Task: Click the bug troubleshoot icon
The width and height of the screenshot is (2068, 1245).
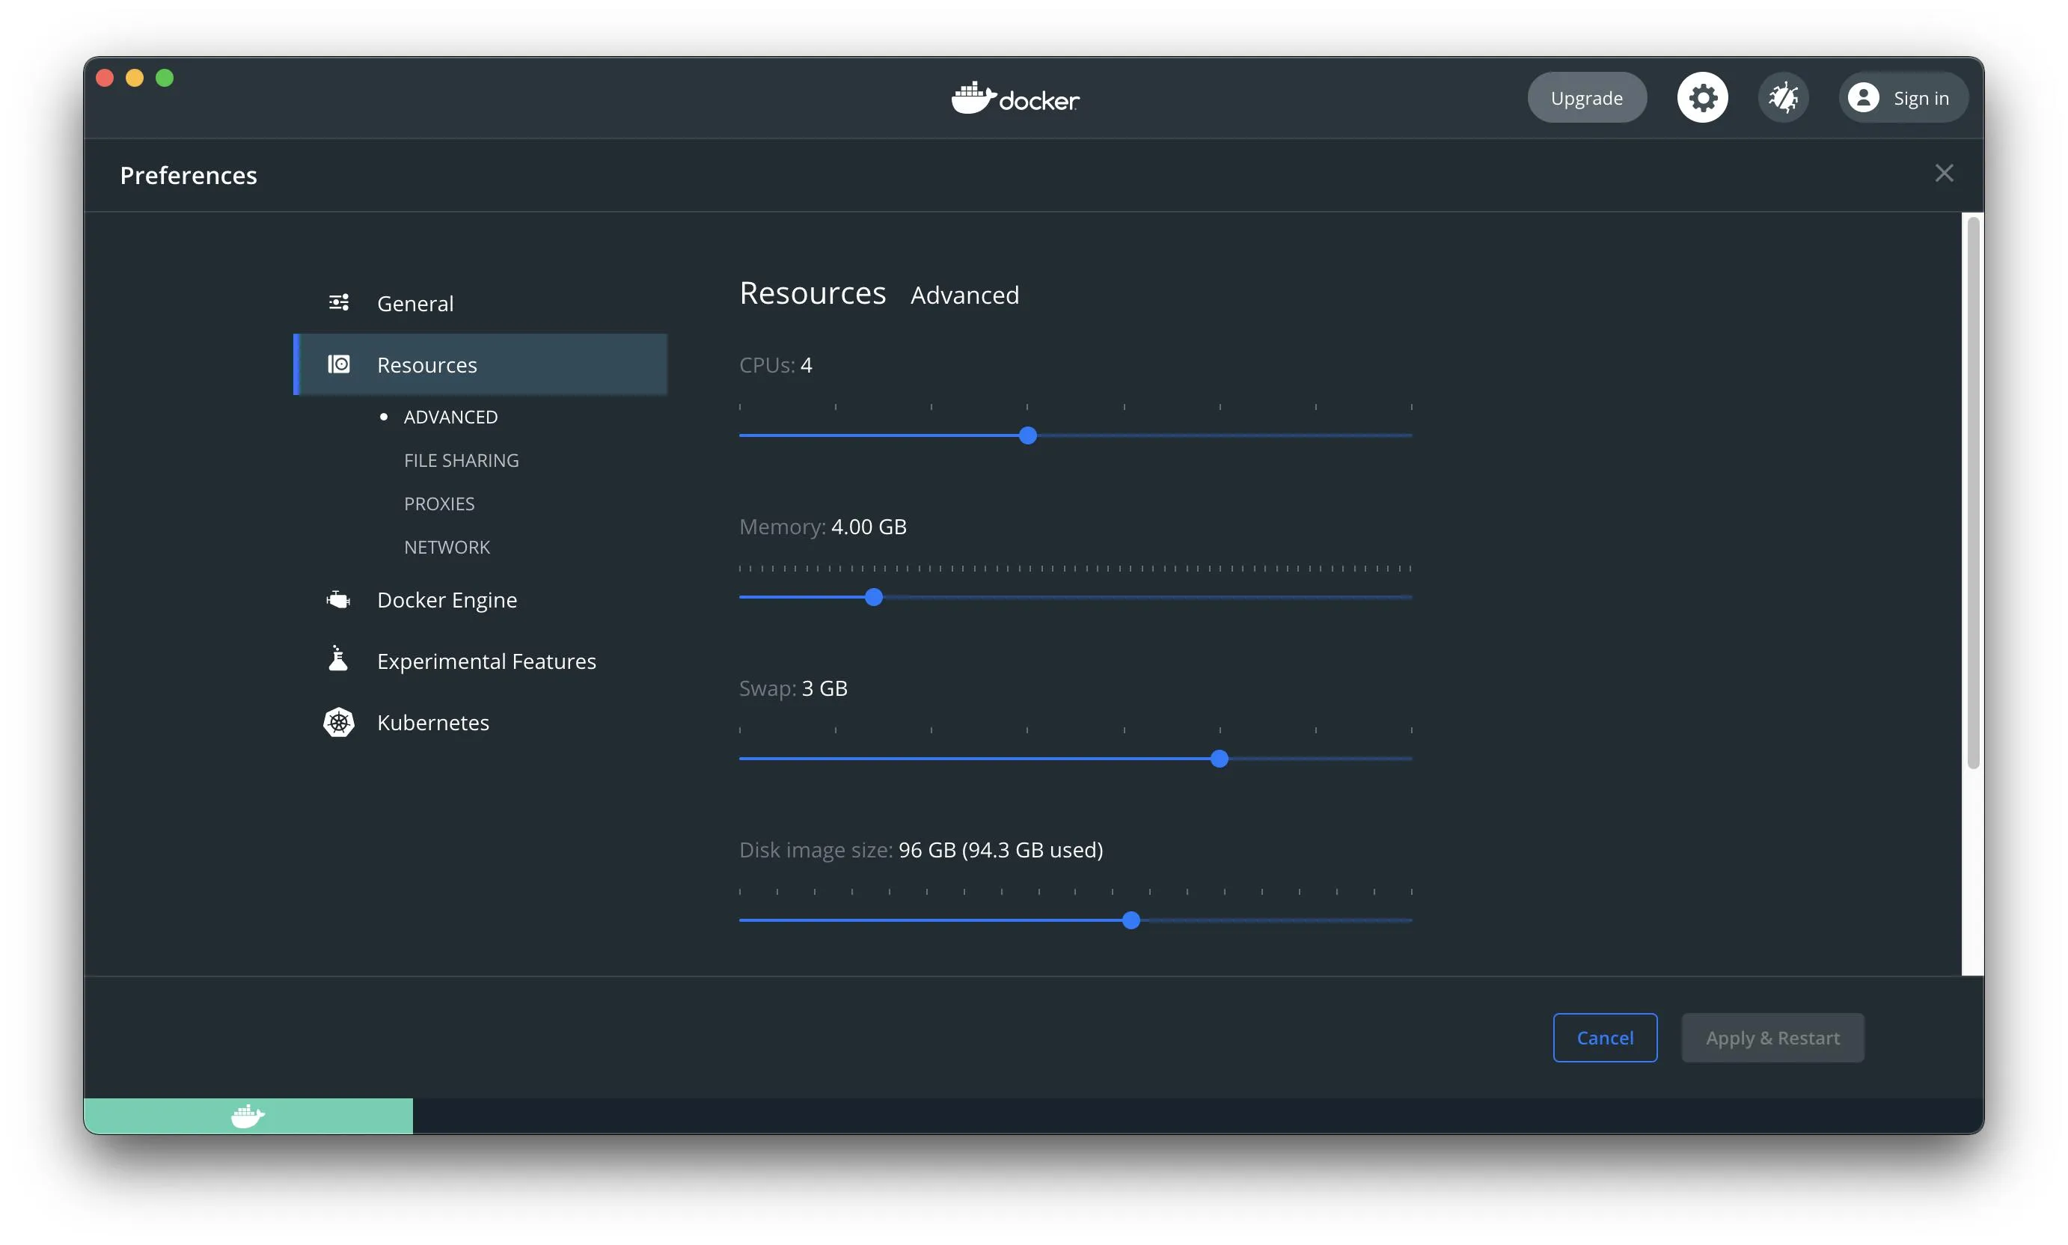Action: tap(1782, 98)
